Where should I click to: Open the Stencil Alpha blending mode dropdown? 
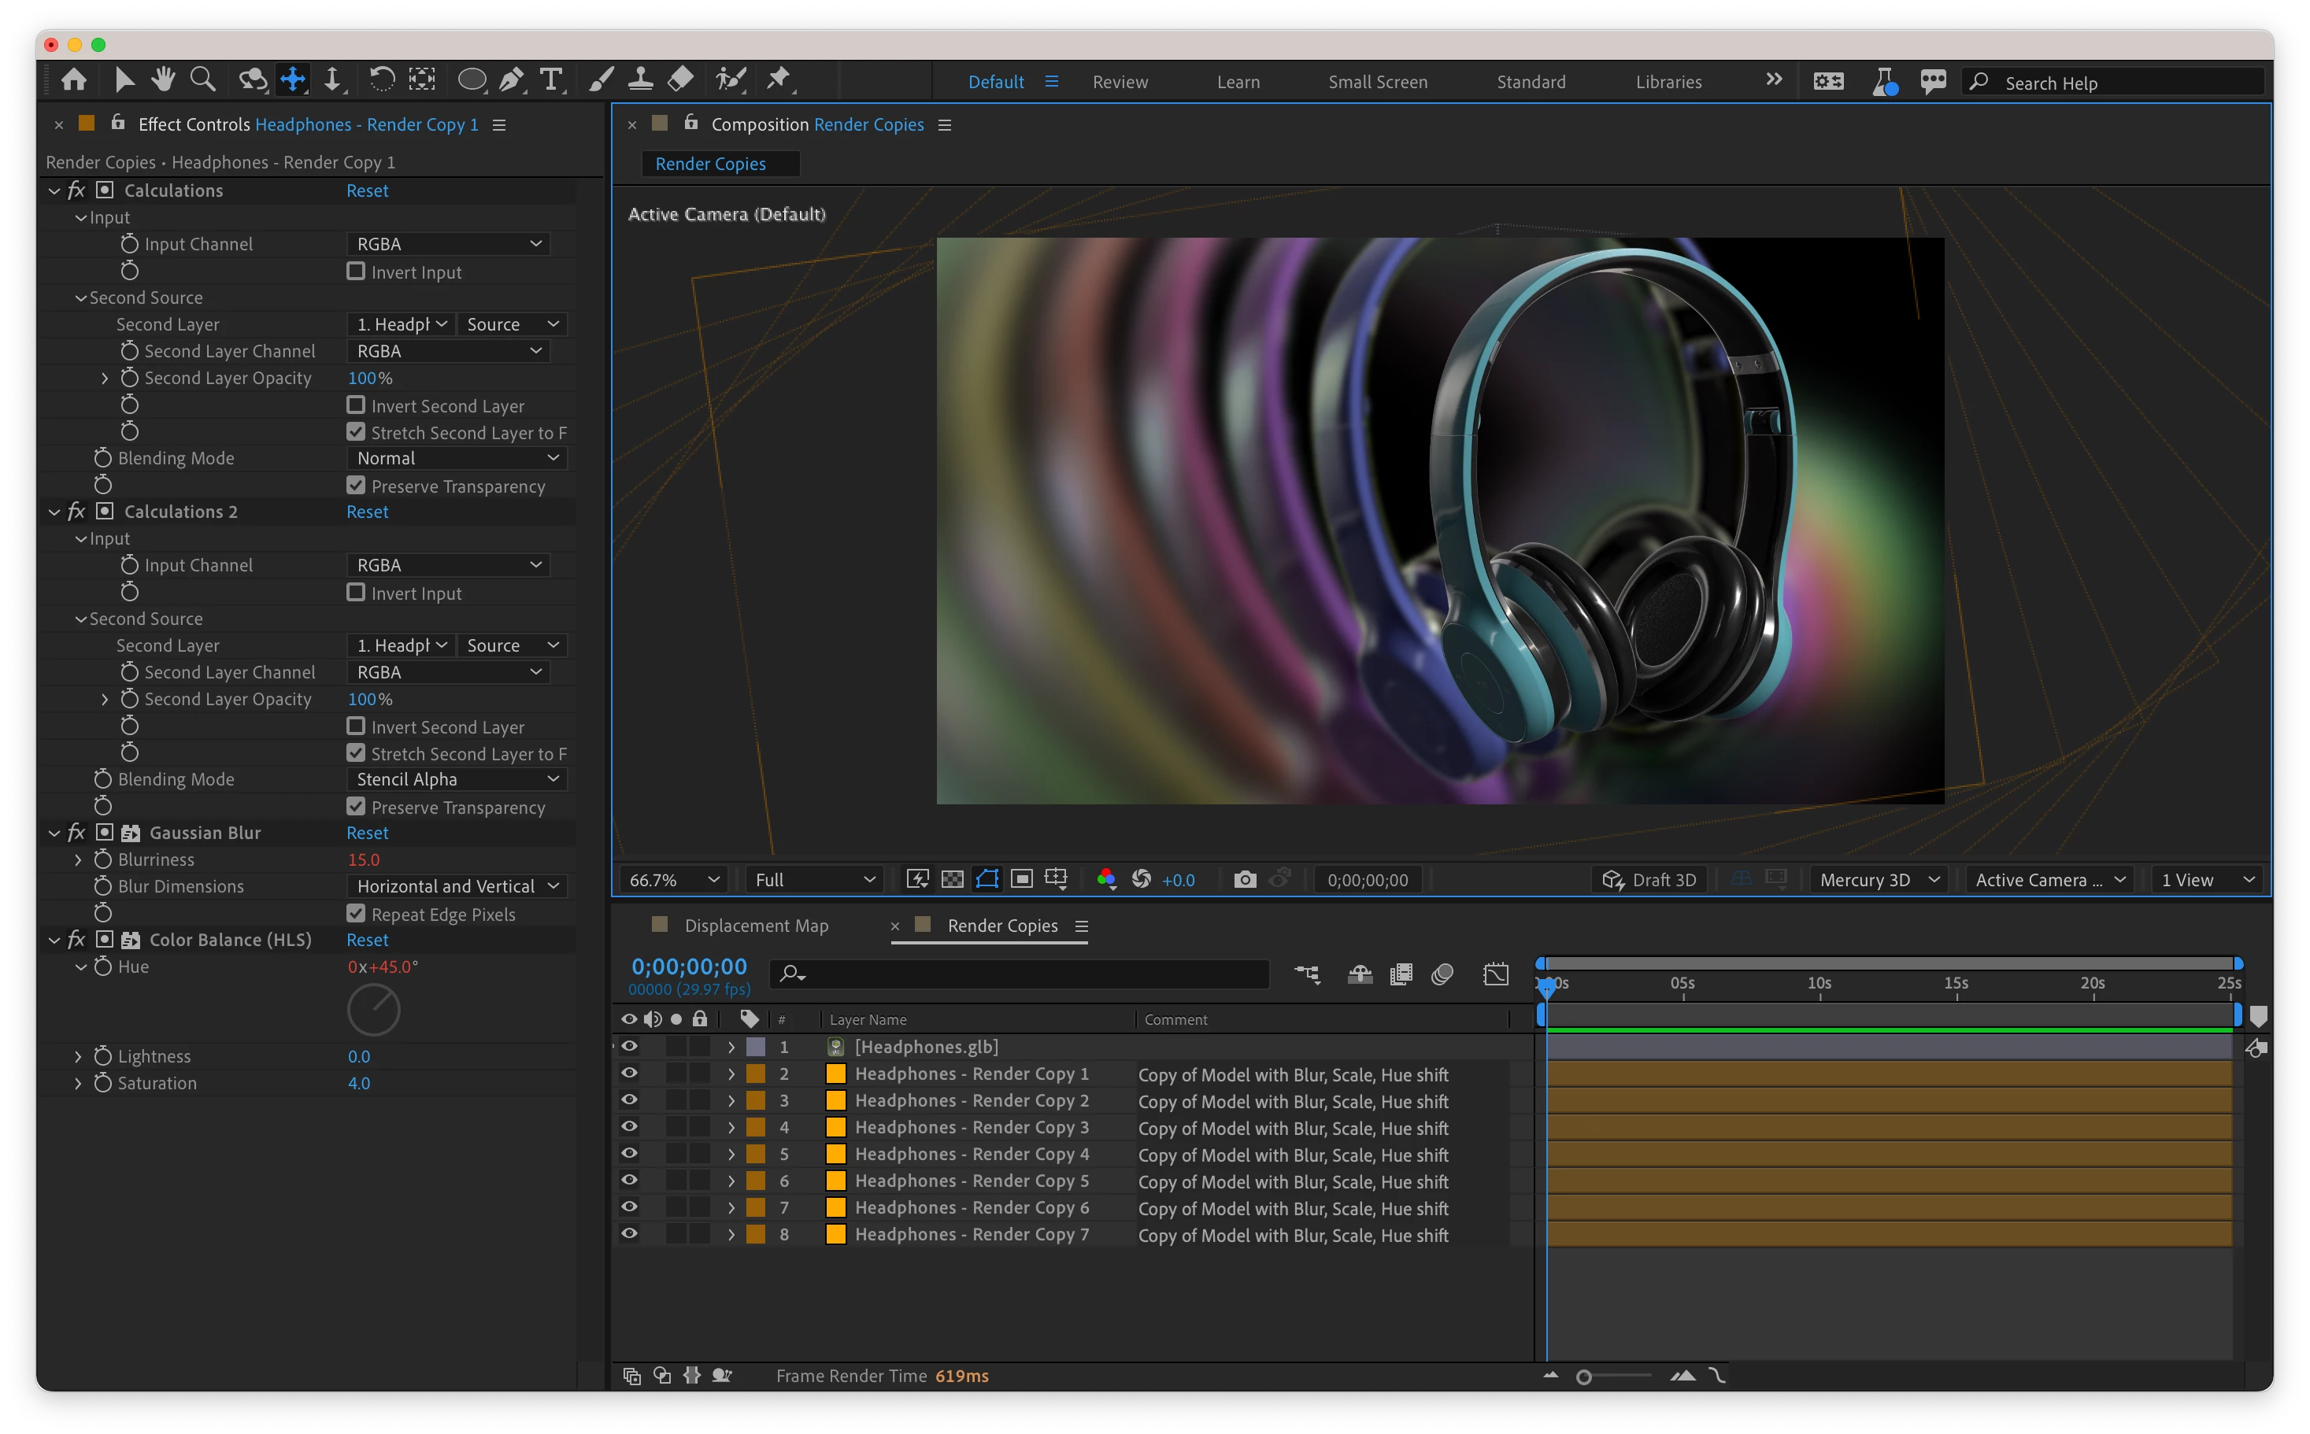coord(458,780)
